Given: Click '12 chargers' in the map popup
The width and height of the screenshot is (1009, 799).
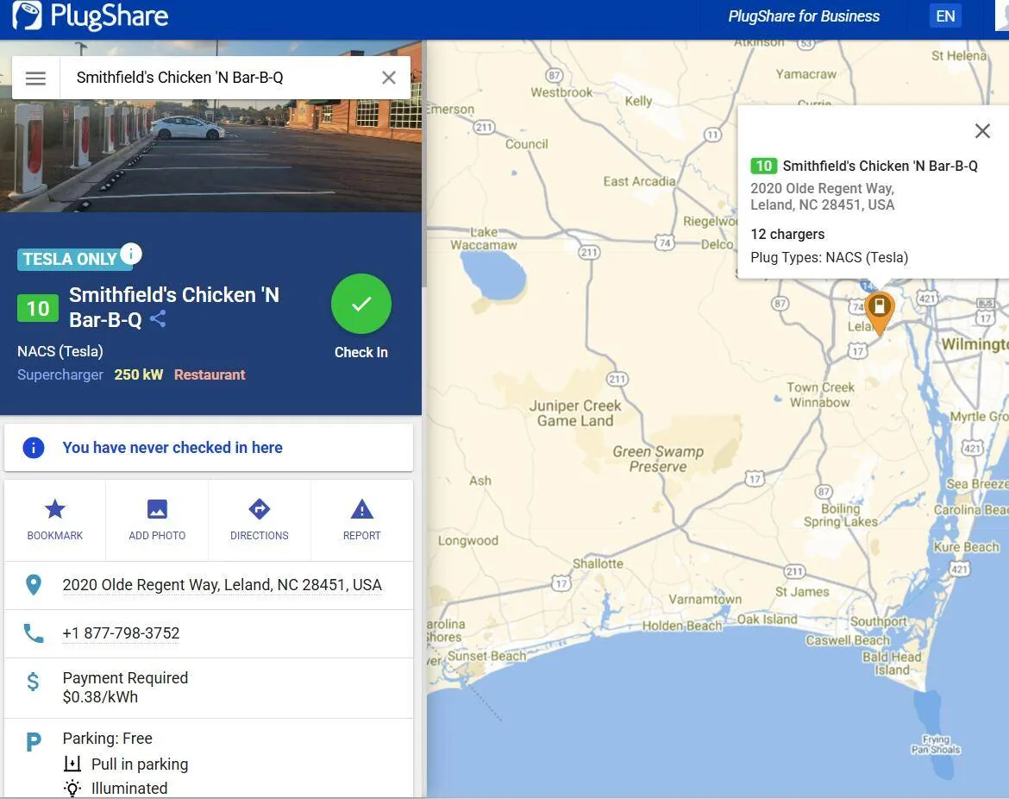Looking at the screenshot, I should [x=787, y=235].
